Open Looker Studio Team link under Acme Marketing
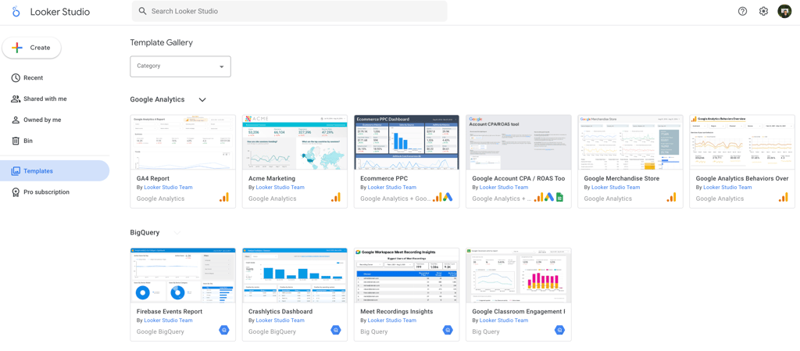 point(280,188)
